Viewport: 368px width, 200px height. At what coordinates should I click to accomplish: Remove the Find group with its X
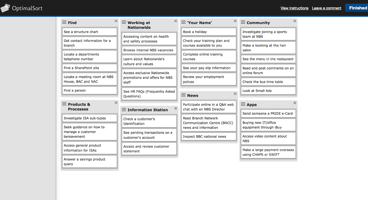tap(116, 21)
